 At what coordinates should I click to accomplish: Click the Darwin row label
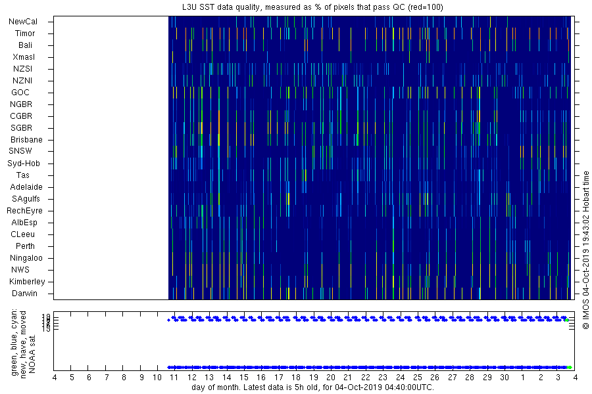click(x=24, y=294)
